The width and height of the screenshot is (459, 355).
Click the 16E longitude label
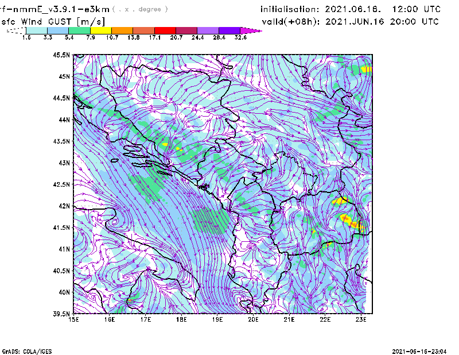[110, 319]
